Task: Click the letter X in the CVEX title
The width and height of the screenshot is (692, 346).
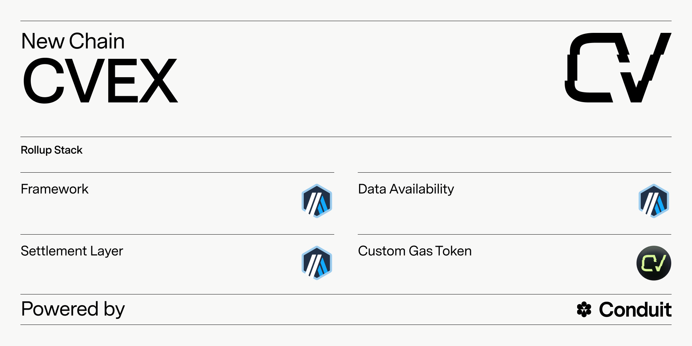Action: pos(158,81)
